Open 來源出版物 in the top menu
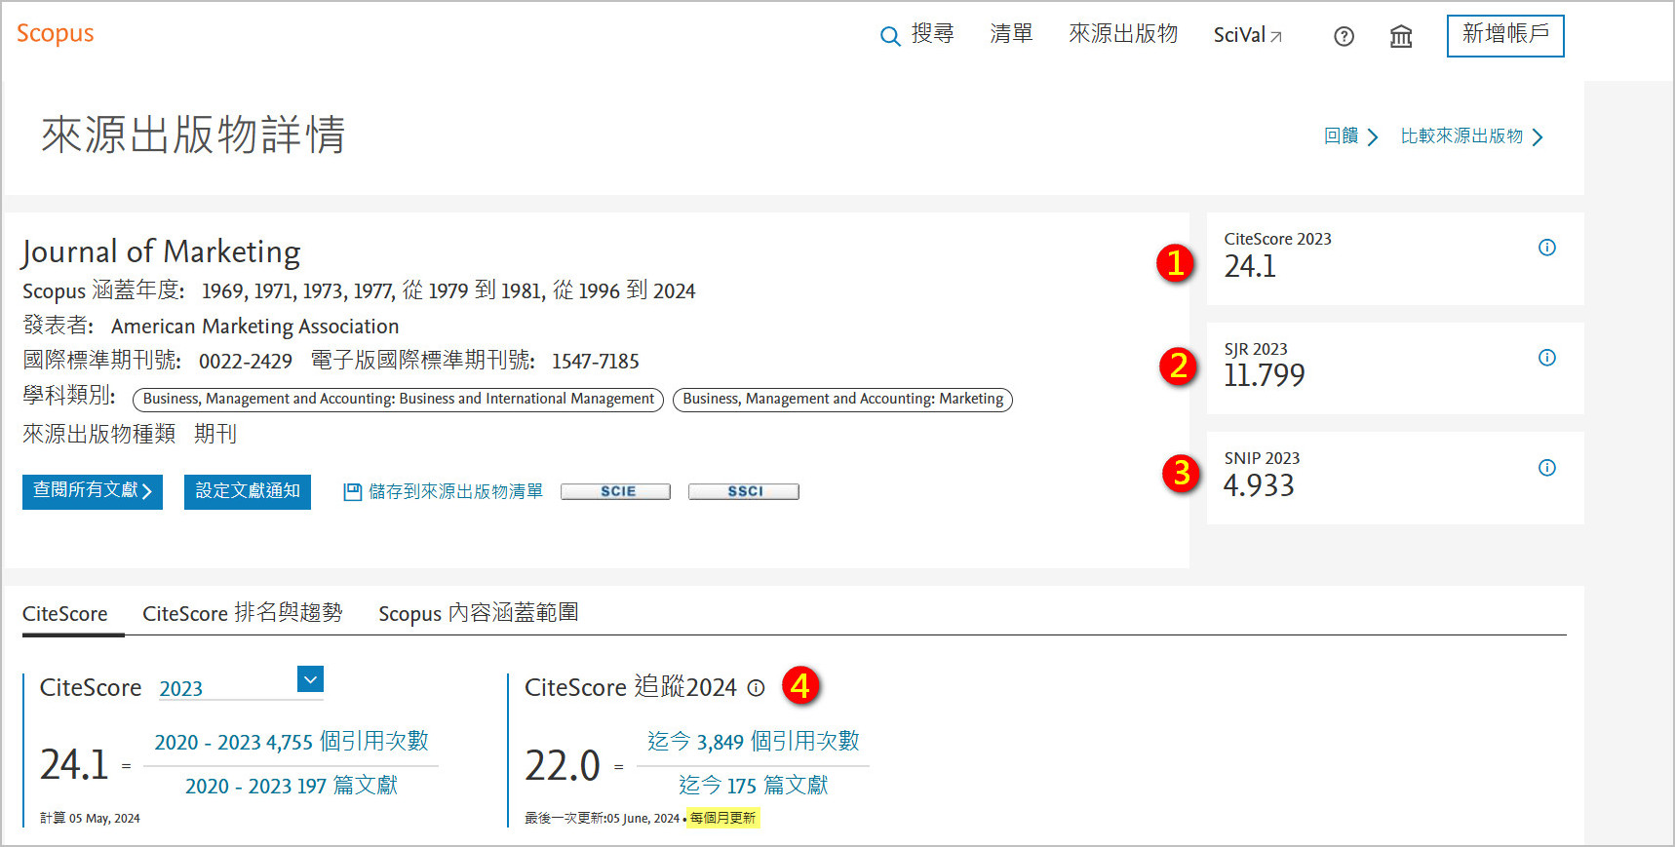The height and width of the screenshot is (847, 1675). tap(1123, 34)
